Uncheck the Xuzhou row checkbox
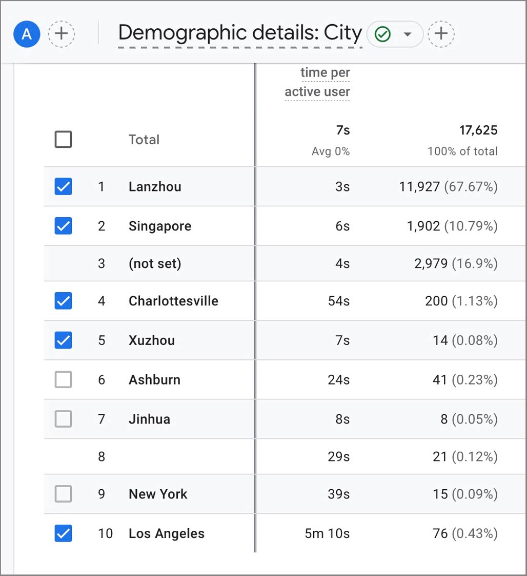This screenshot has width=527, height=576. [x=63, y=340]
